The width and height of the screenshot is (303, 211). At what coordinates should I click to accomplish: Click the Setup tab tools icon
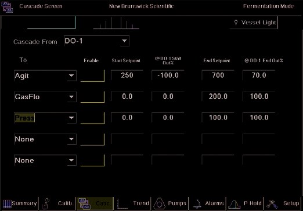click(x=272, y=203)
